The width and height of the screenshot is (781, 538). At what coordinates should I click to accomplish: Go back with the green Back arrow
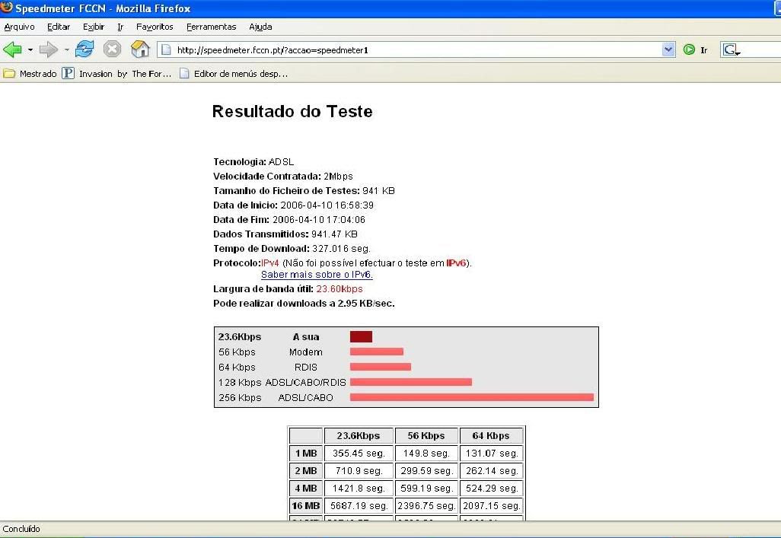12,49
